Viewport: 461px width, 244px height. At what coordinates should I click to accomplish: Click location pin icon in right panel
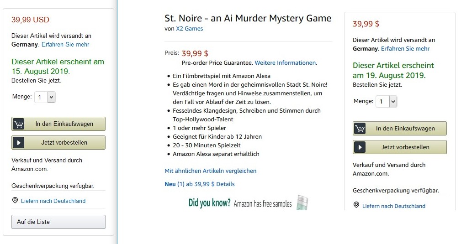(356, 205)
